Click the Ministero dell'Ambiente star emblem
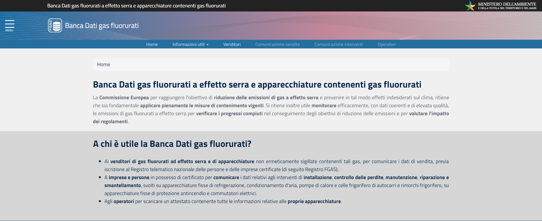Image resolution: width=542 pixels, height=221 pixels. pos(470,6)
